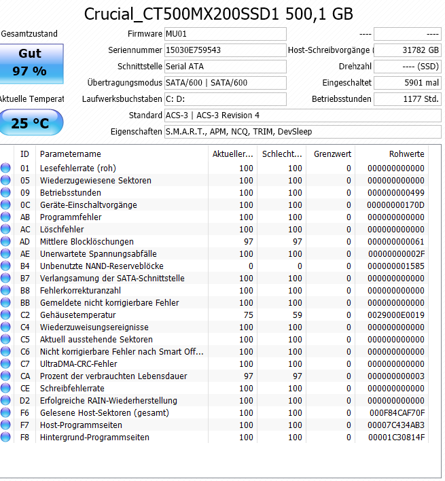
Task: Click the Standard field ACS-3 Revision 4
Action: point(303,115)
